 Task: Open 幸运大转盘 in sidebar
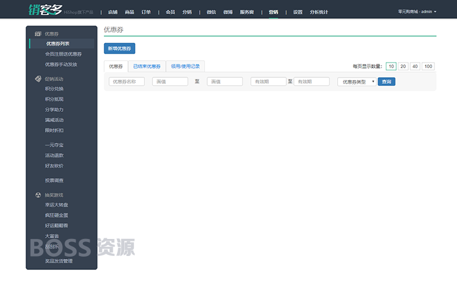click(57, 205)
